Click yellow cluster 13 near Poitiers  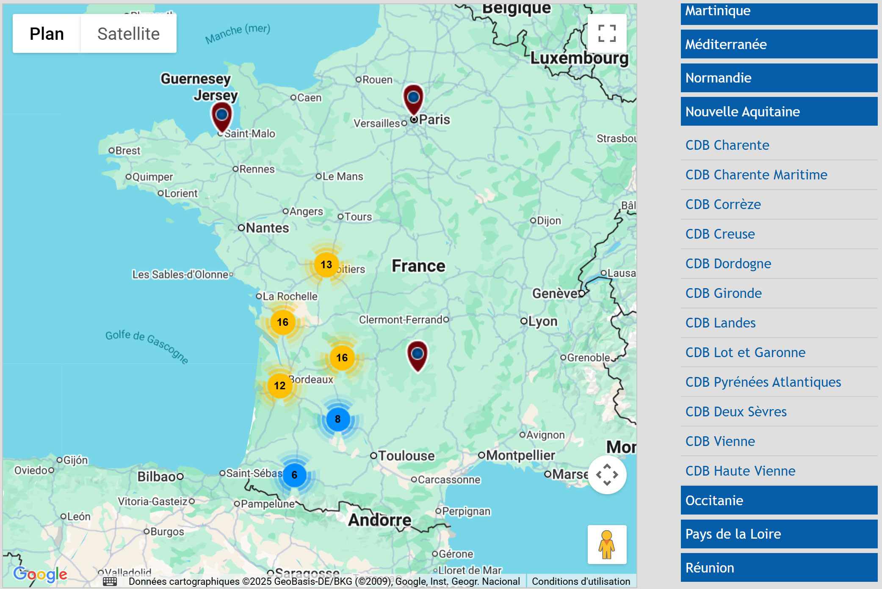(x=326, y=265)
